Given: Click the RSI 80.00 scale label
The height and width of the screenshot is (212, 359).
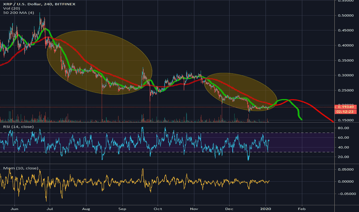Looking at the screenshot, I should (x=344, y=128).
